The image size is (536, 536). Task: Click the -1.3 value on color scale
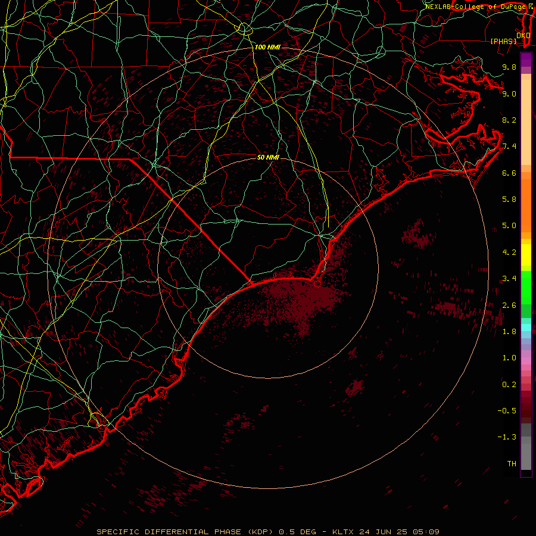click(x=507, y=437)
